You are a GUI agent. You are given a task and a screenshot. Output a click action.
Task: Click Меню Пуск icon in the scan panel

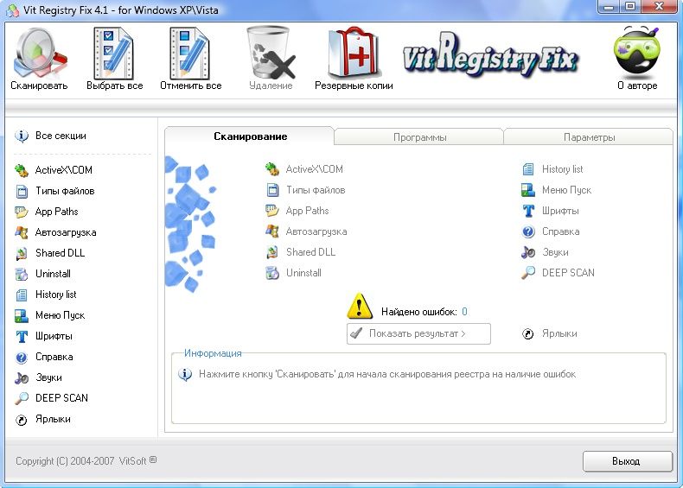(528, 190)
